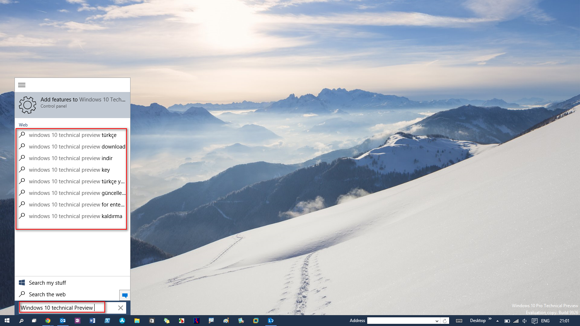
Task: Select suggestion ending with 'kaldırma'
Action: (72, 216)
